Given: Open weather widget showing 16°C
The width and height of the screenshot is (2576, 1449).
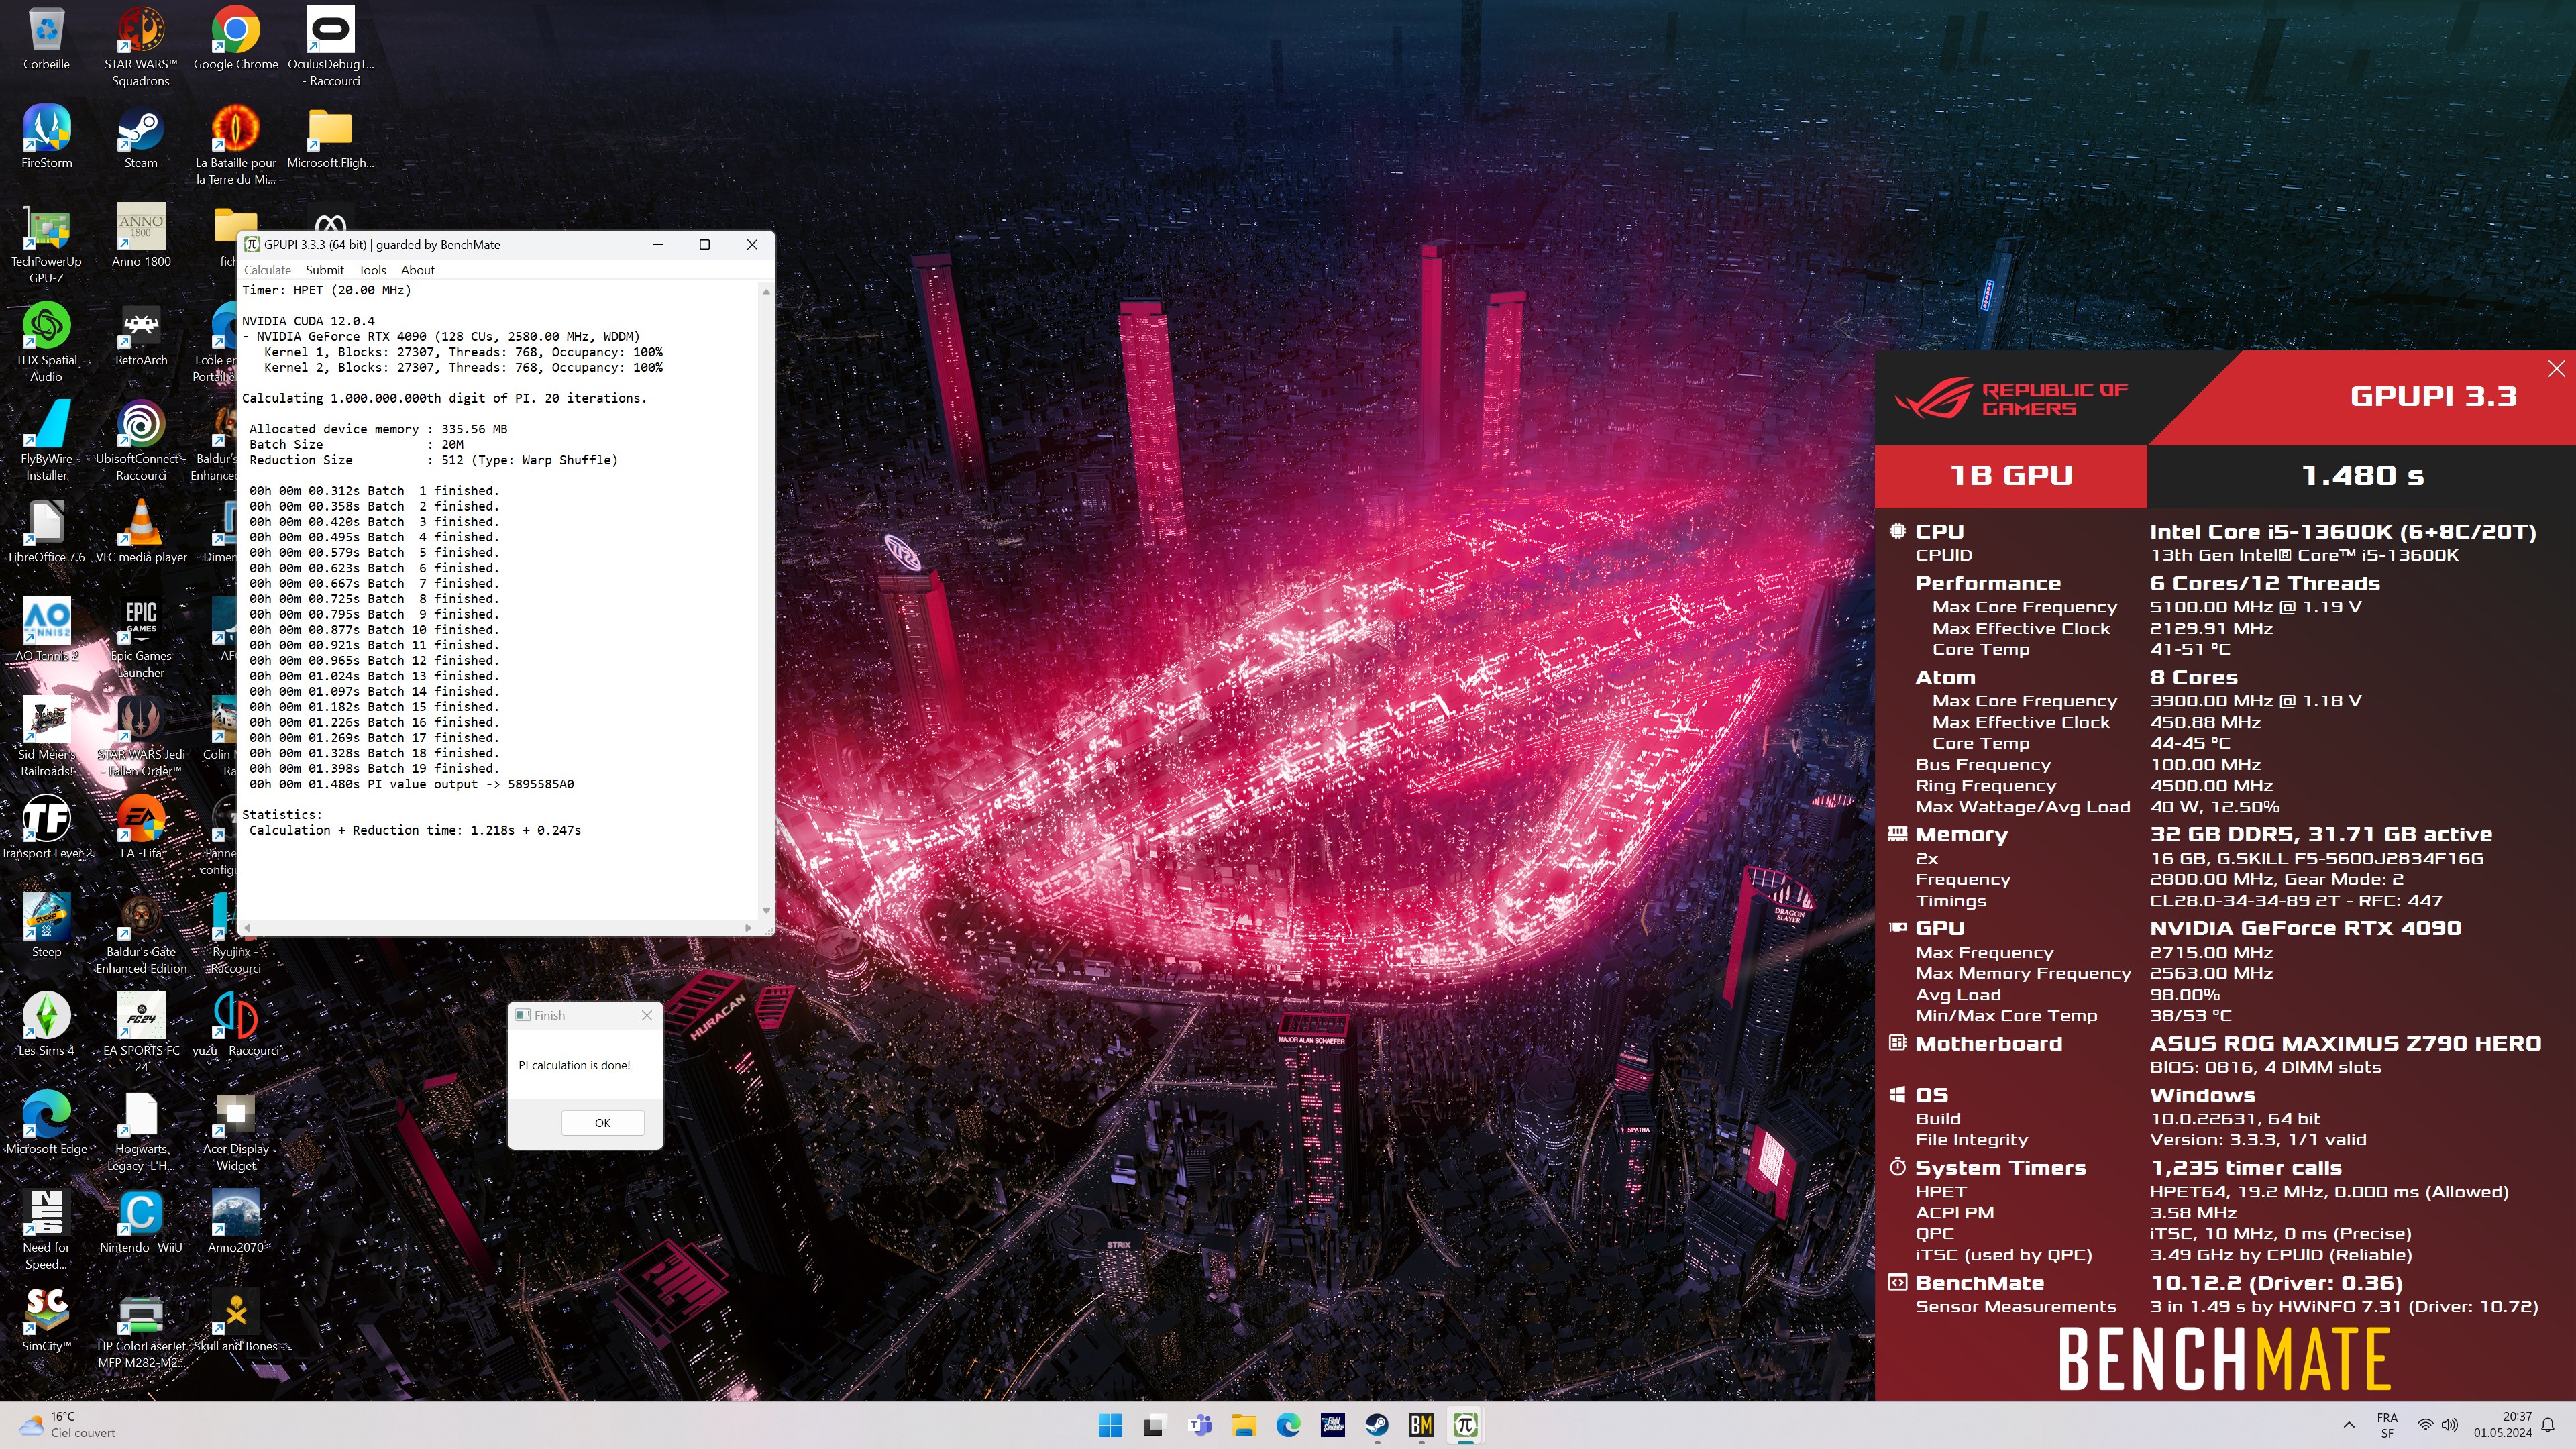Looking at the screenshot, I should click(x=68, y=1425).
